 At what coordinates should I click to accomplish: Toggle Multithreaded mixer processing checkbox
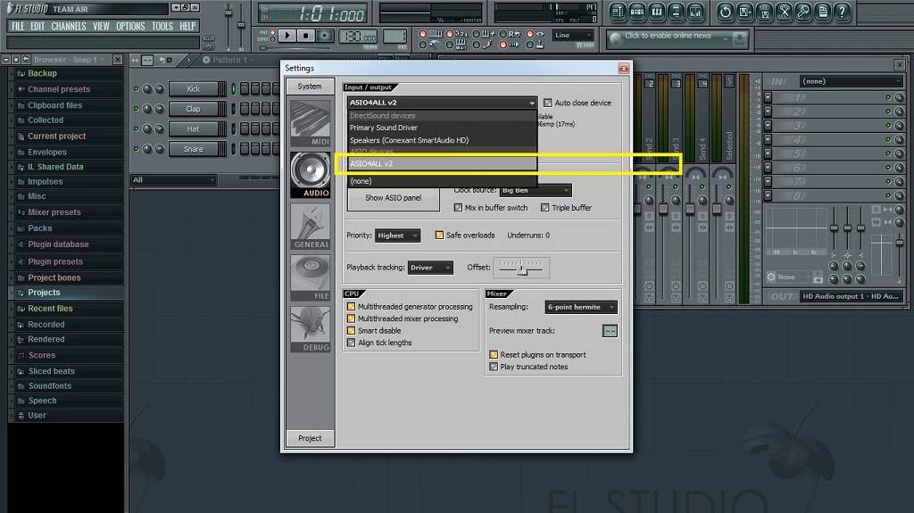(x=351, y=319)
